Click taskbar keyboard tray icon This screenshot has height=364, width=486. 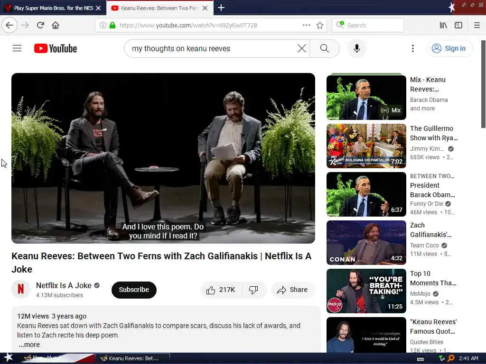(x=421, y=359)
